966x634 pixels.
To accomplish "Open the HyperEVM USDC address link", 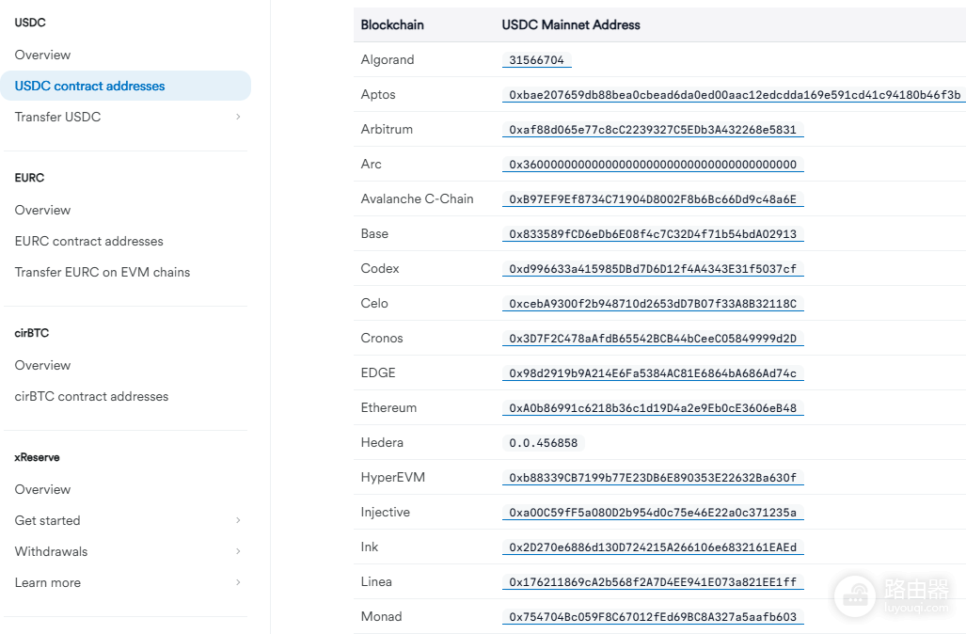I will [x=653, y=478].
